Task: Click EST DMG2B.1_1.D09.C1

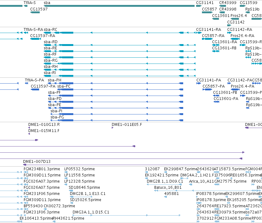Action: click(x=165, y=181)
